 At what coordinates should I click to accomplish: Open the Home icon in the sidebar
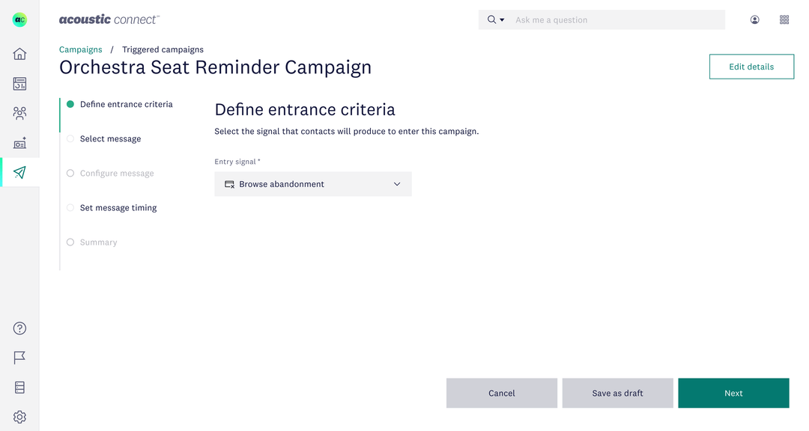[x=19, y=53]
